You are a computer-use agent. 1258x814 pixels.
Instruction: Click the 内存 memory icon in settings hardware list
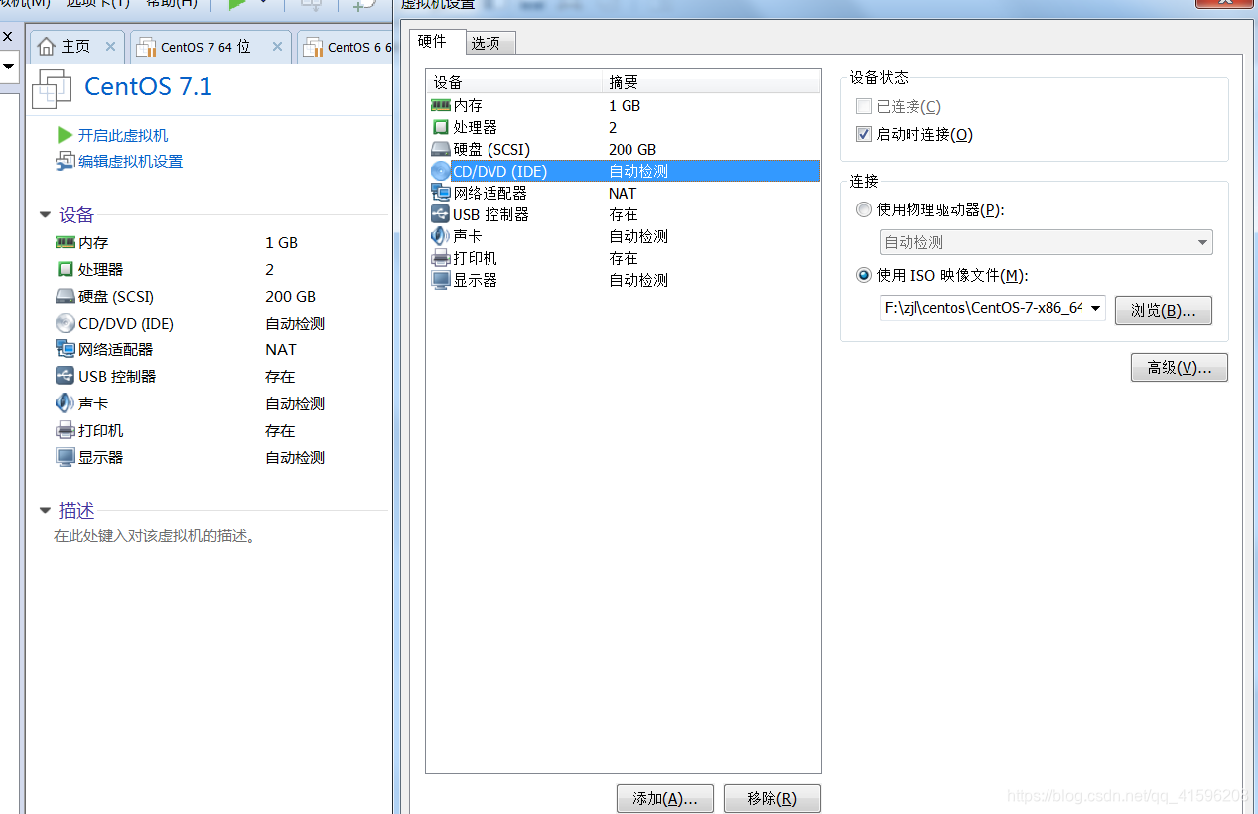pyautogui.click(x=441, y=105)
